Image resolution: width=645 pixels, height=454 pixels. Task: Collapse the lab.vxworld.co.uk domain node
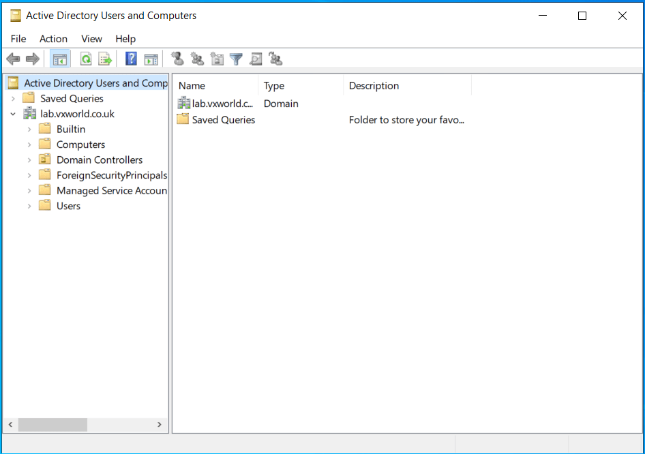point(13,113)
